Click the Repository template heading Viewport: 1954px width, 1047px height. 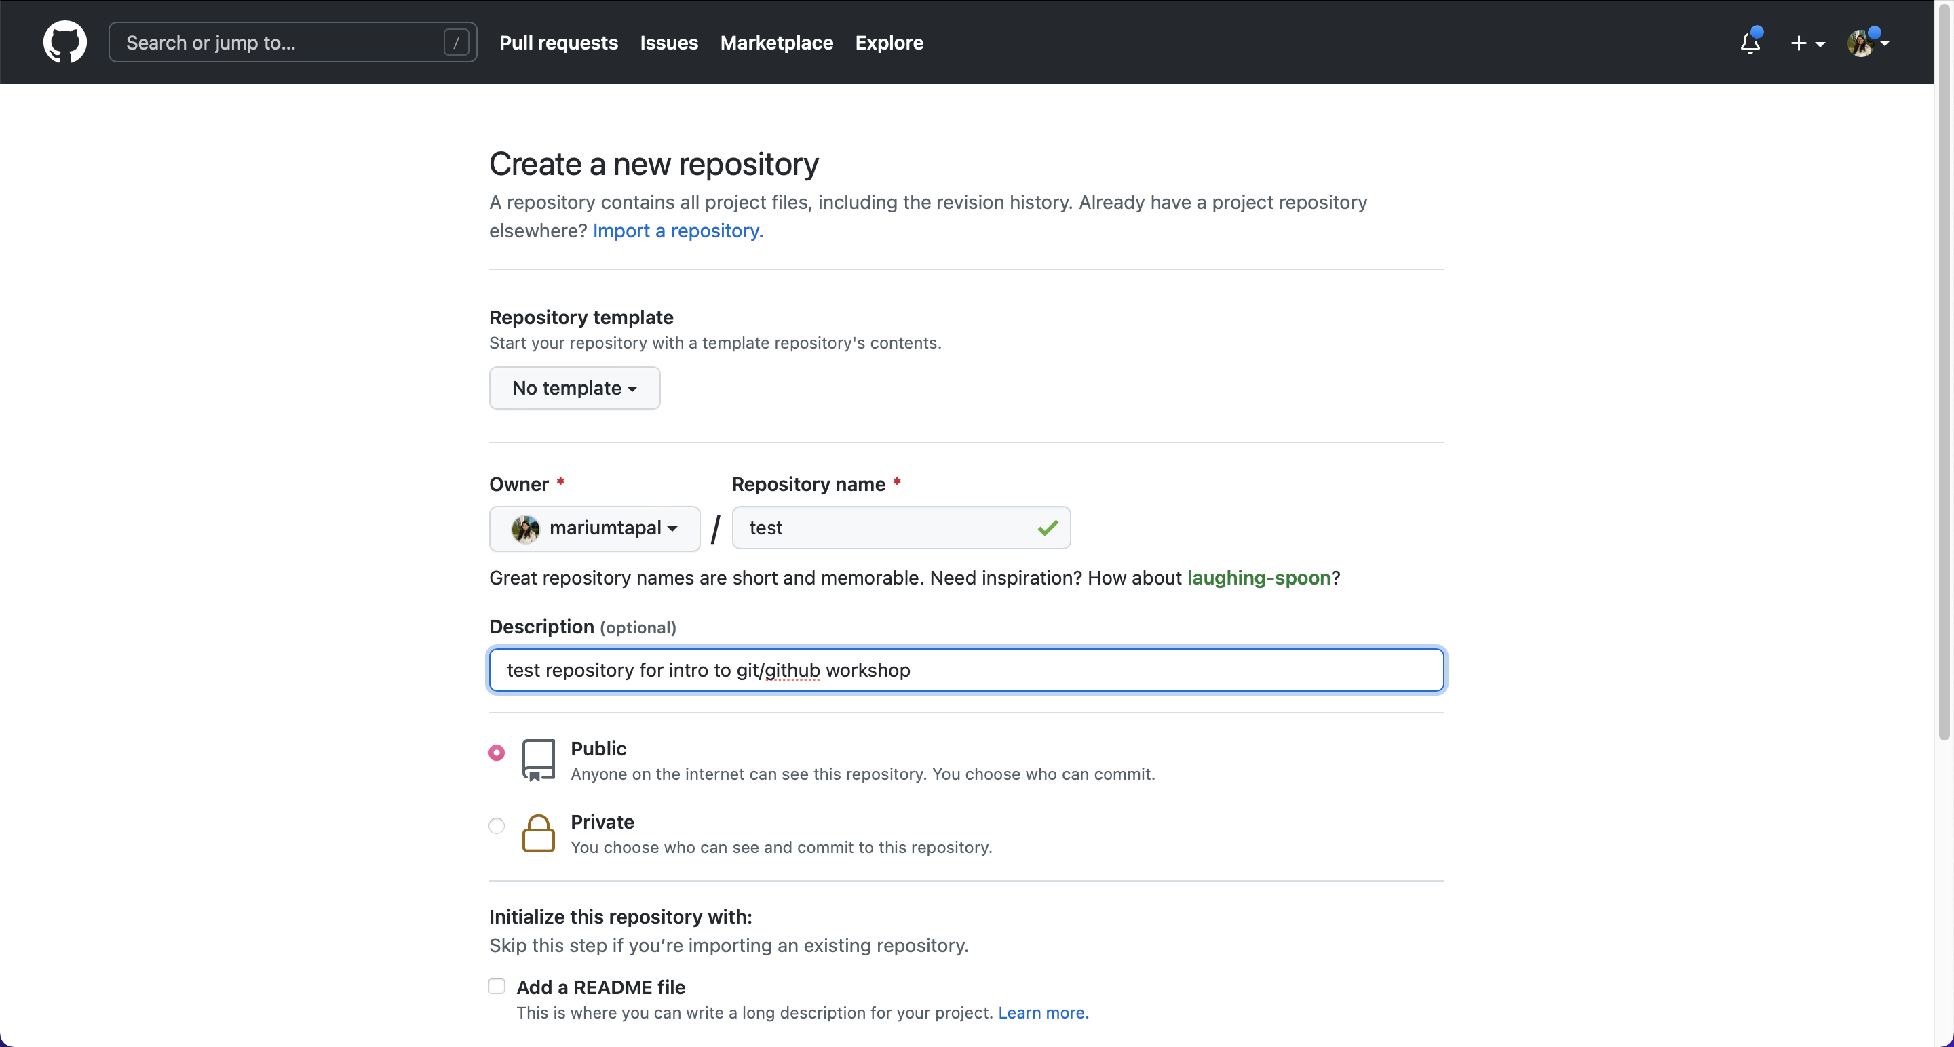click(581, 317)
